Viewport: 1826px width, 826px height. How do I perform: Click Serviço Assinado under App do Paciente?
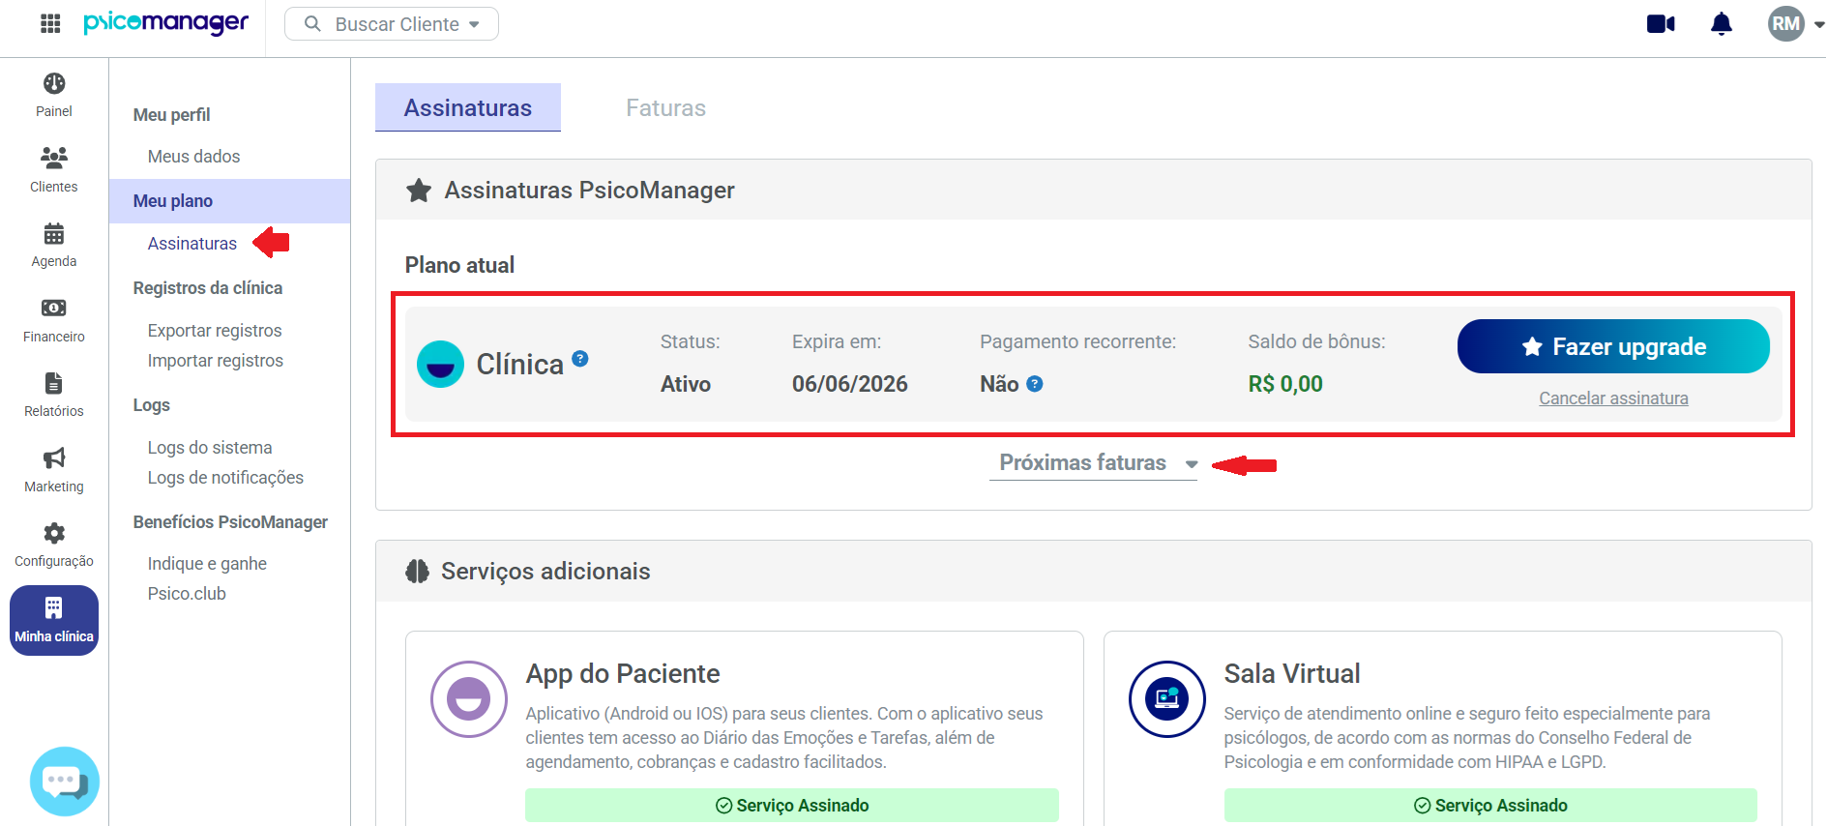(x=792, y=806)
